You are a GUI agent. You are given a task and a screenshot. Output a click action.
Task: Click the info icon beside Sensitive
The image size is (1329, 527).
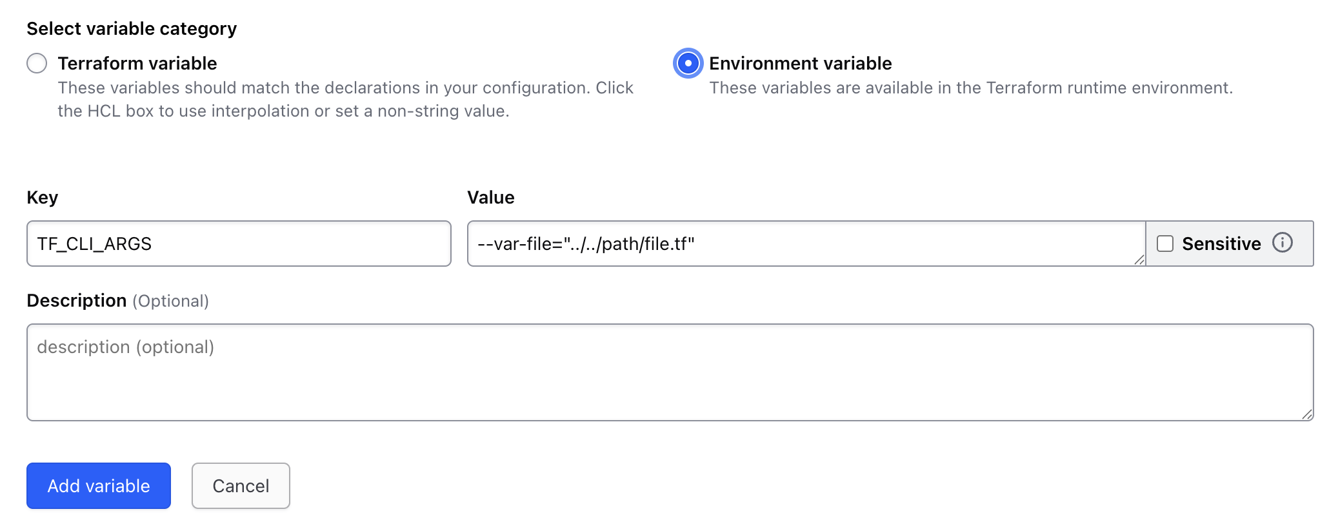1282,243
